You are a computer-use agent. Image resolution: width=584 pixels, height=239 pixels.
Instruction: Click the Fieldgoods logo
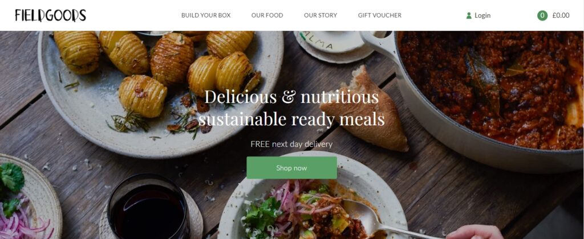click(x=51, y=15)
